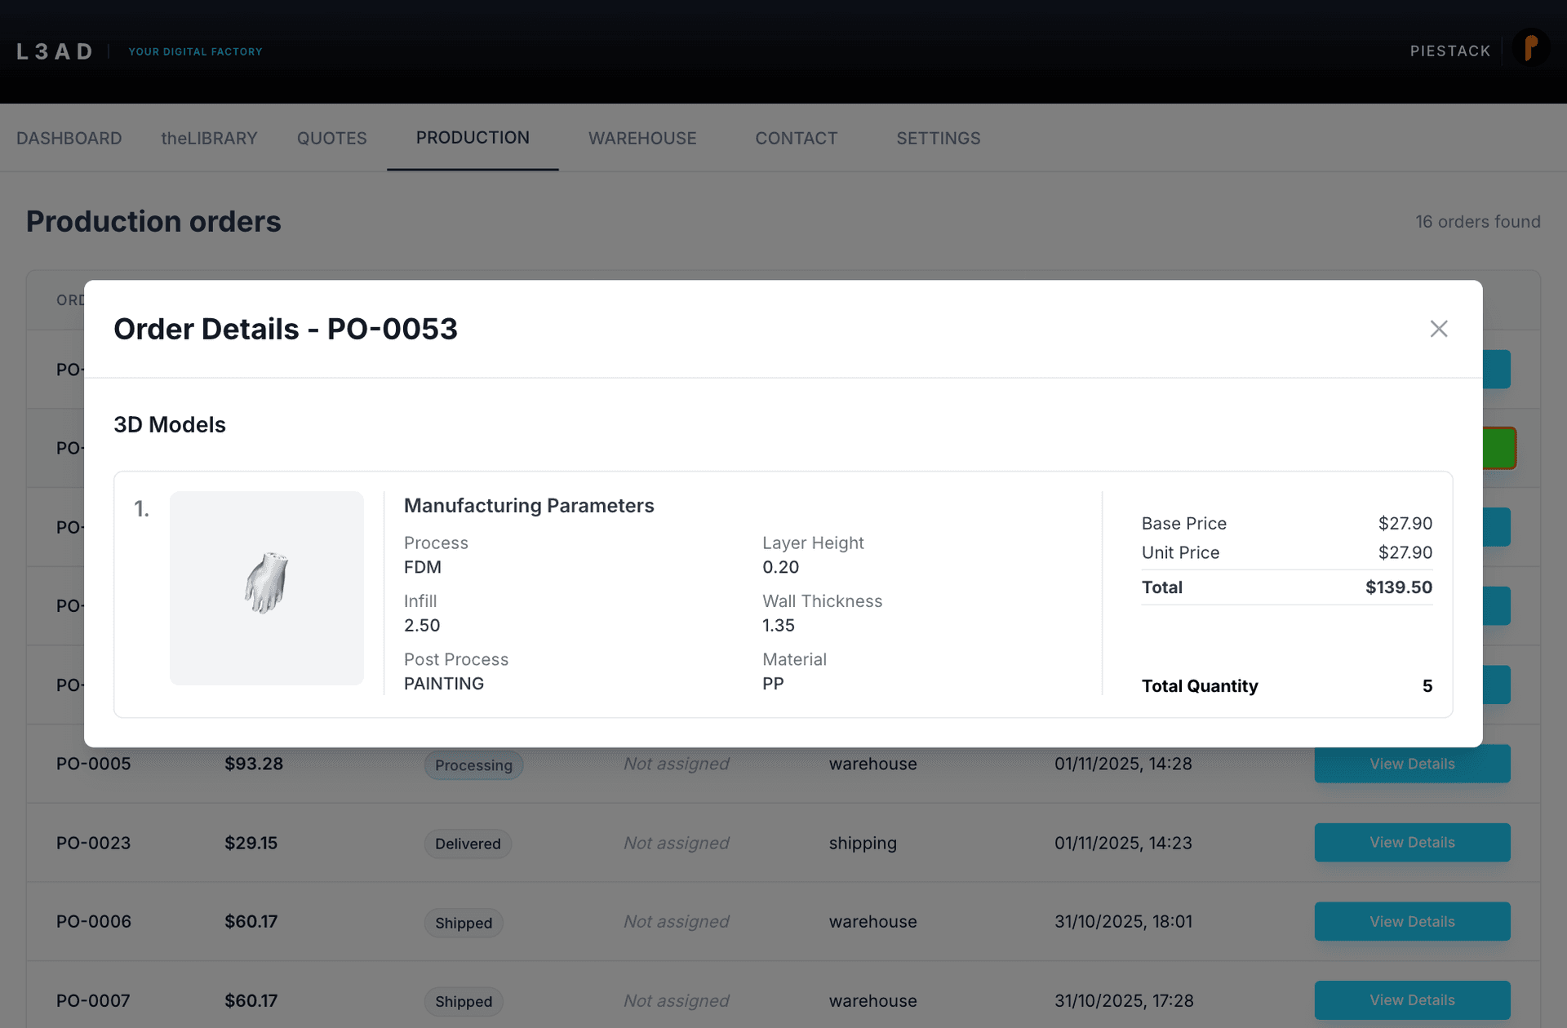This screenshot has height=1028, width=1567.
Task: Close the Order Details dialog
Action: coord(1438,329)
